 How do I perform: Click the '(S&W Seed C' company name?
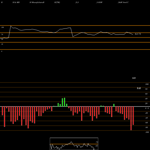(123, 2)
